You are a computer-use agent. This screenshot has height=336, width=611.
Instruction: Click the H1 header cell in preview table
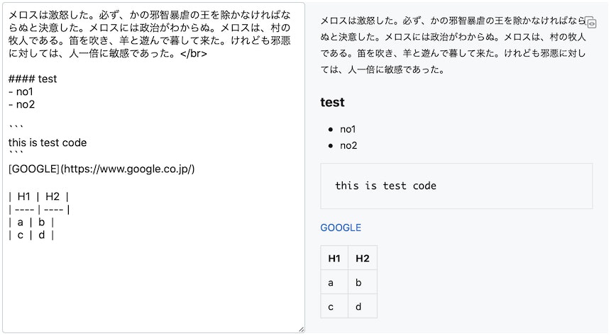click(x=334, y=258)
